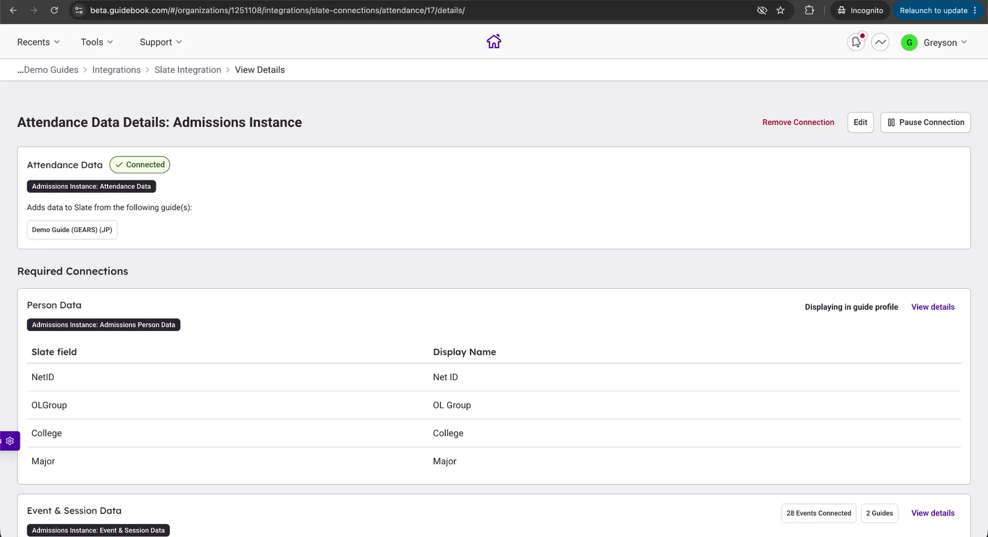Expand the Recents dropdown

click(38, 42)
